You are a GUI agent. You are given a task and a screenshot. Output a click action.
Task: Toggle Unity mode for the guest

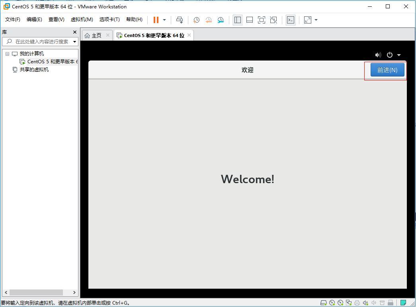click(273, 20)
